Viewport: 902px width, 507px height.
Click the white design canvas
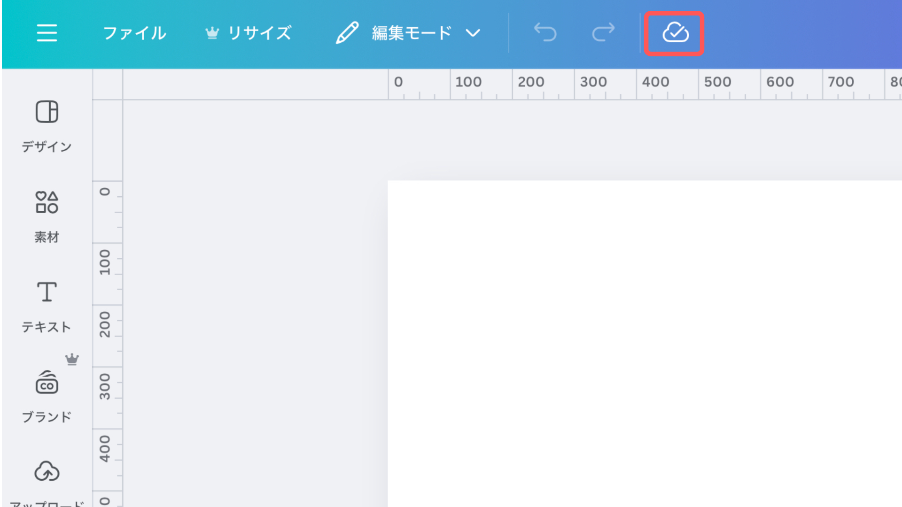(645, 344)
